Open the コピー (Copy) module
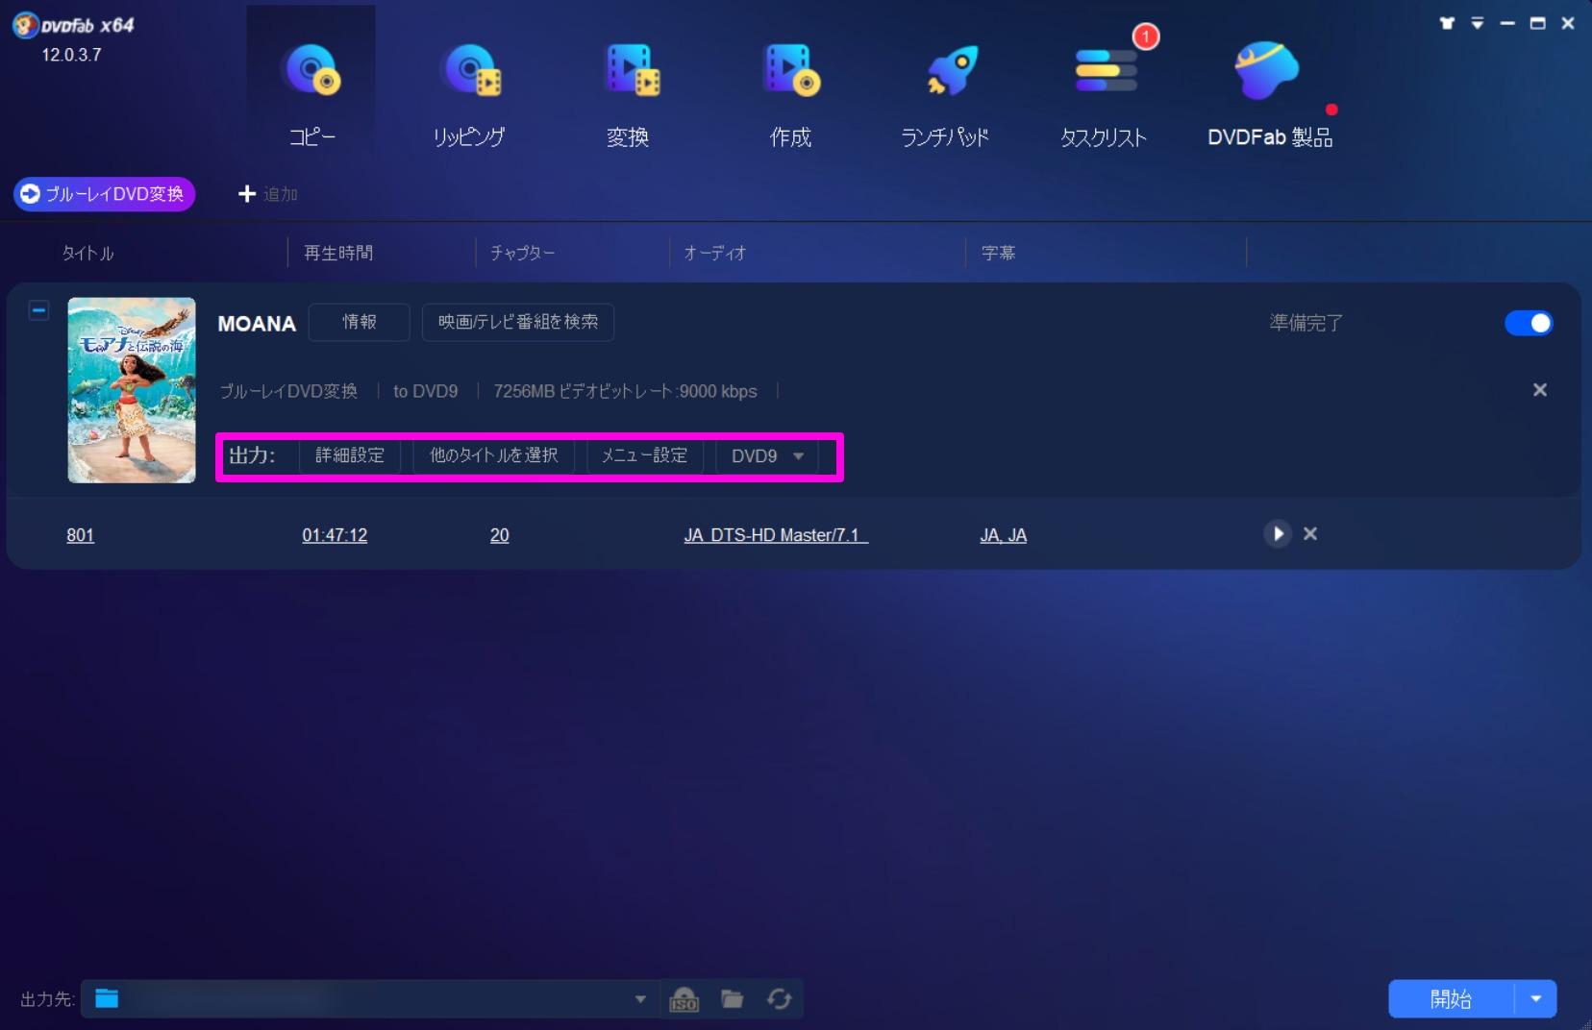Viewport: 1592px width, 1030px height. 311,88
